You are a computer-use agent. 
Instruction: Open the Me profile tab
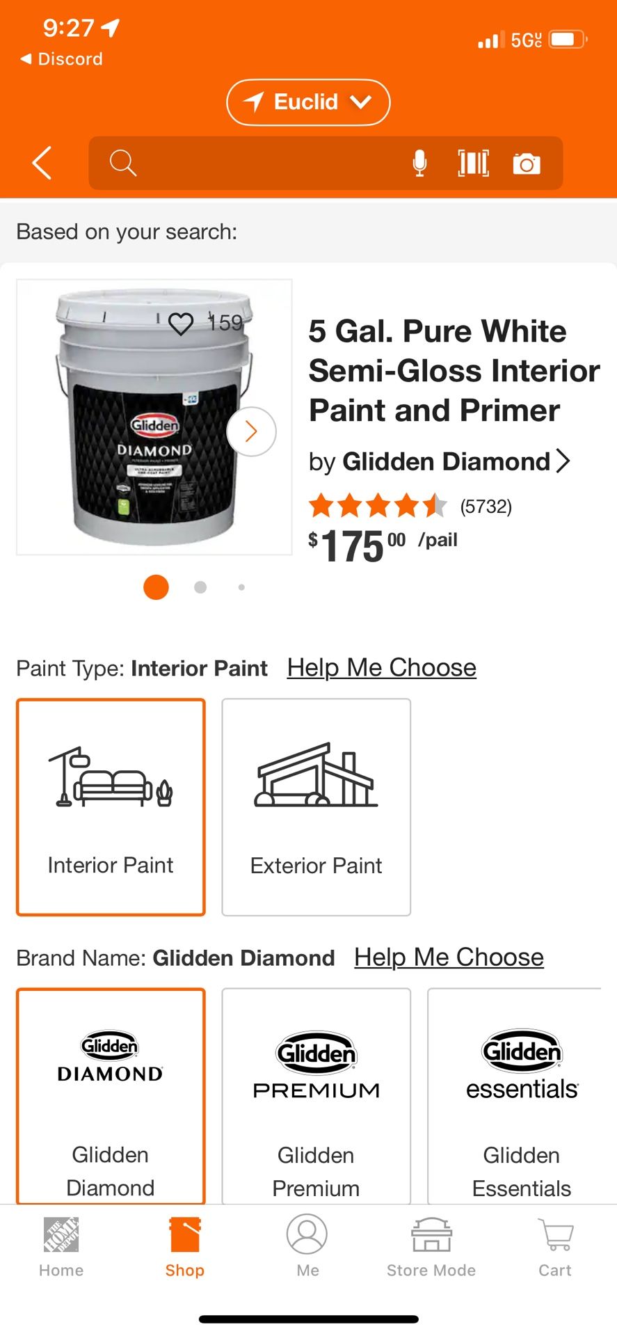pos(307,1247)
